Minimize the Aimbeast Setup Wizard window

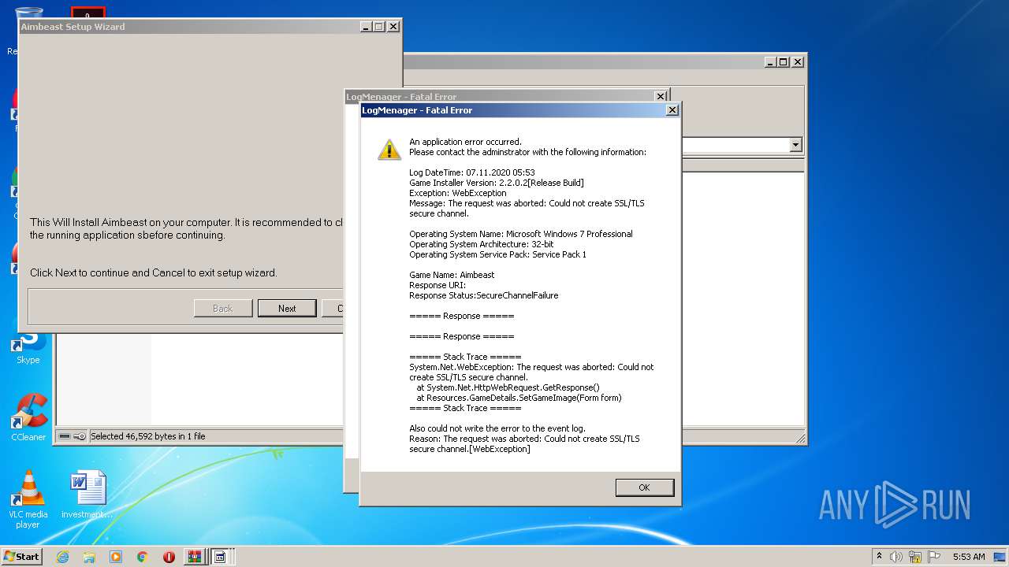coord(367,26)
